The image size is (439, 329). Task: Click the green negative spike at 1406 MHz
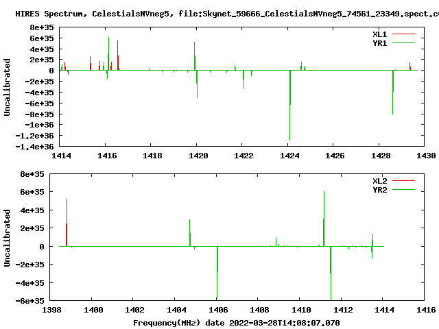pos(217,272)
